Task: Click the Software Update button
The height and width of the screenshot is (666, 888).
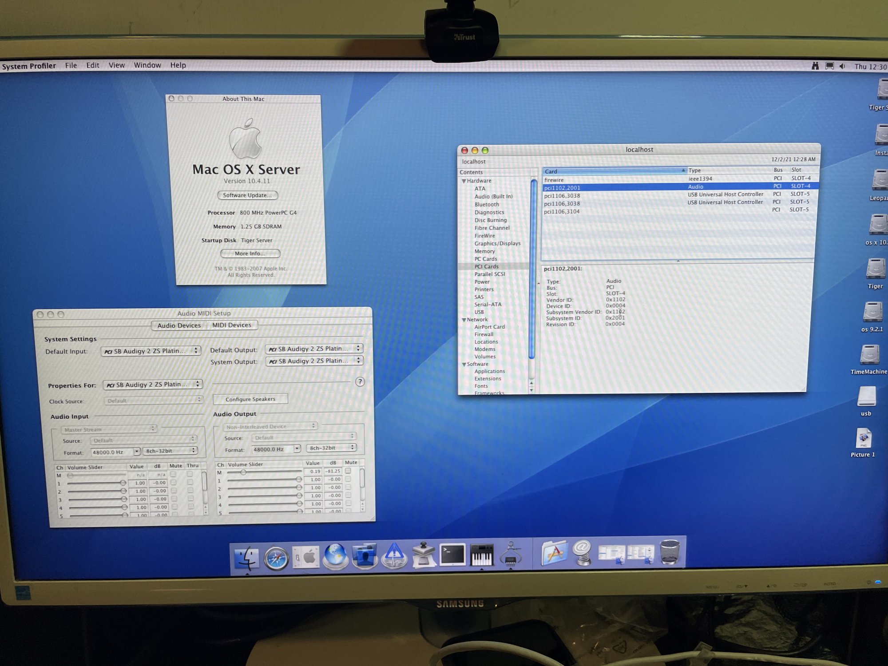Action: tap(247, 195)
